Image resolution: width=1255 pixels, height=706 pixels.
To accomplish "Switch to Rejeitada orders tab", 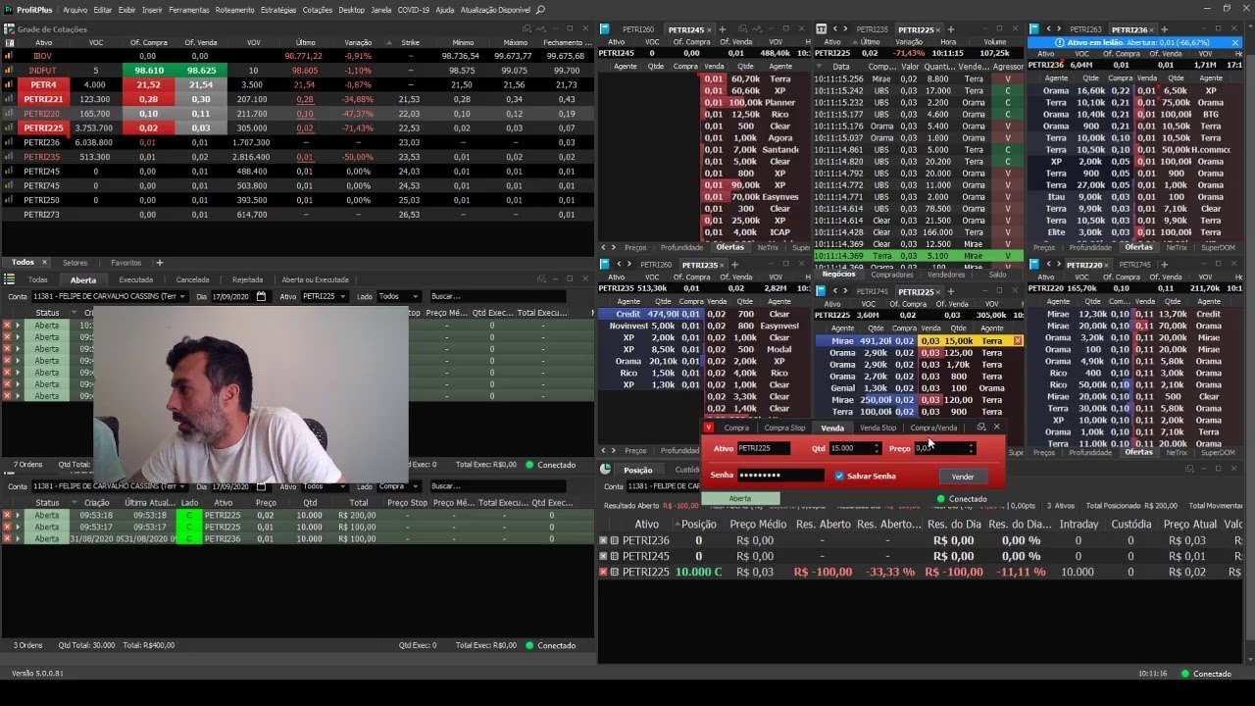I will tap(247, 279).
